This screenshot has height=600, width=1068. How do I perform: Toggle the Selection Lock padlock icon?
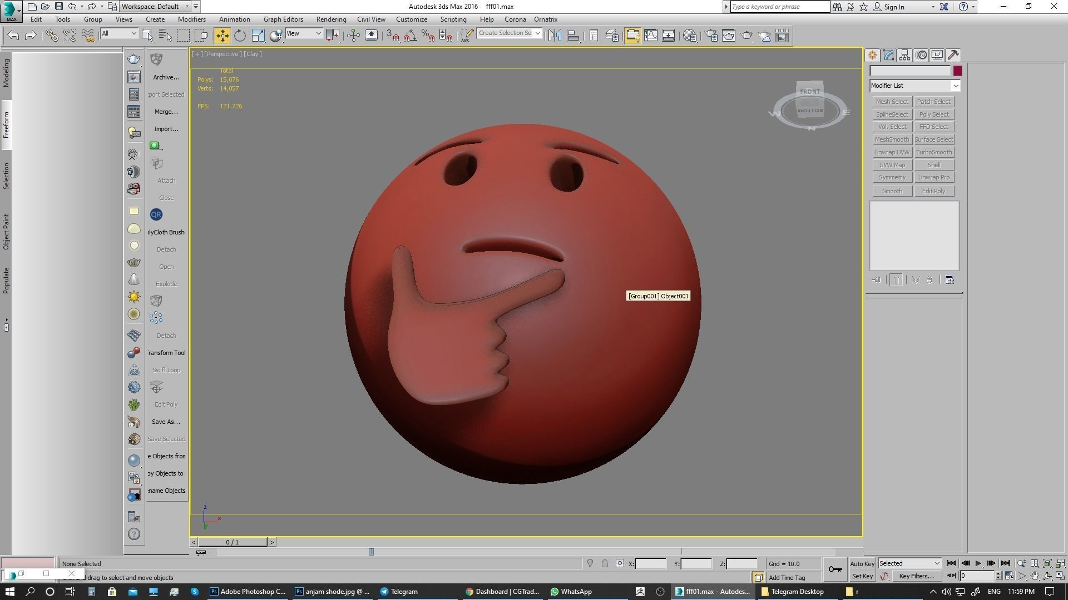click(x=605, y=563)
